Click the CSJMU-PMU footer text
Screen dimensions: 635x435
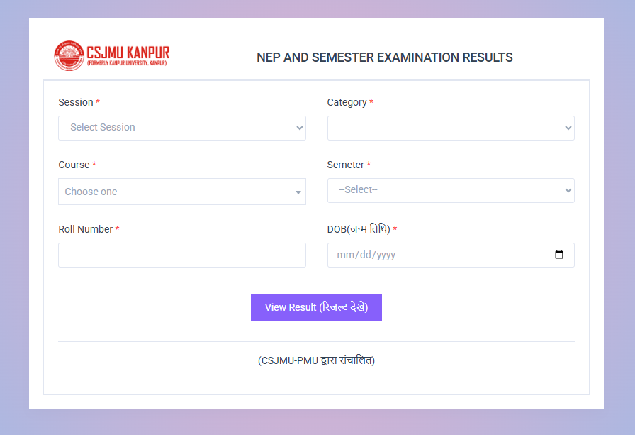[x=316, y=360]
